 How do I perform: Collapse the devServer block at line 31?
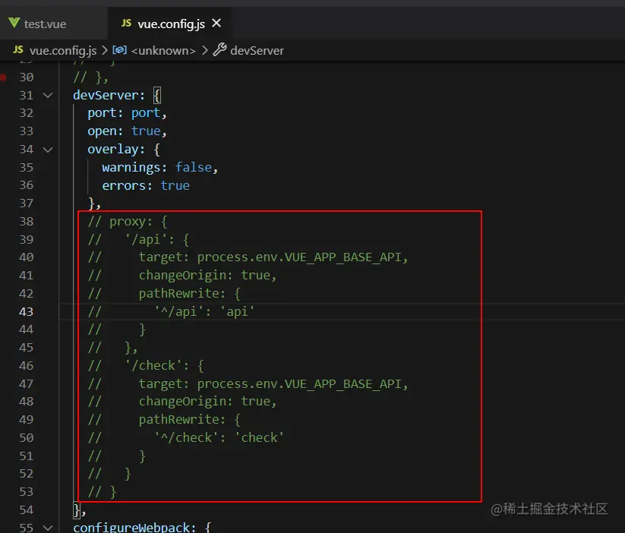pos(48,95)
